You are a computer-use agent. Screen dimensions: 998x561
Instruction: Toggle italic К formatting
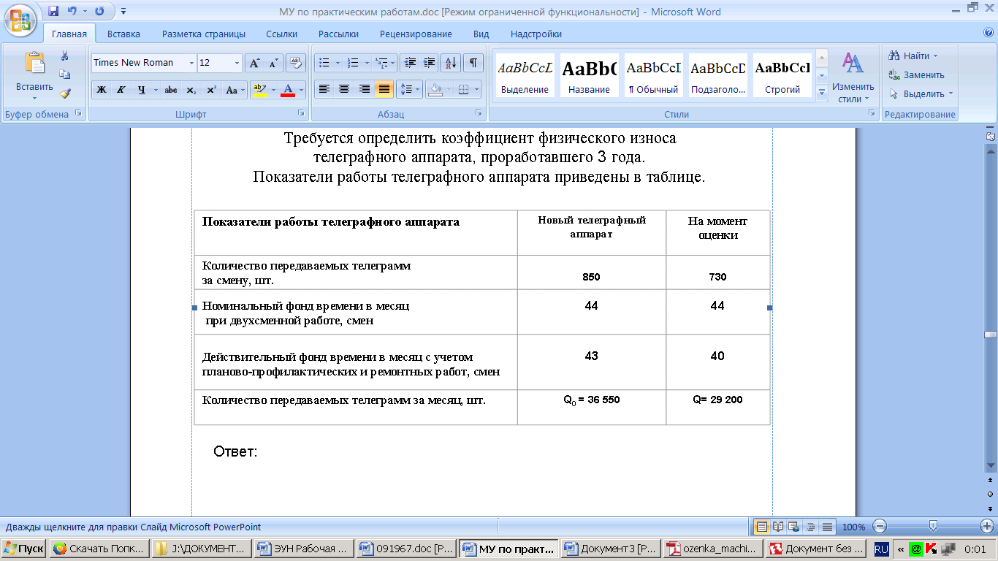click(x=121, y=90)
